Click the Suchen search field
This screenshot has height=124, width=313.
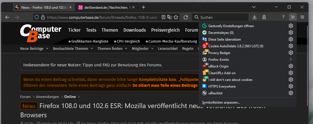pyautogui.click(x=220, y=17)
